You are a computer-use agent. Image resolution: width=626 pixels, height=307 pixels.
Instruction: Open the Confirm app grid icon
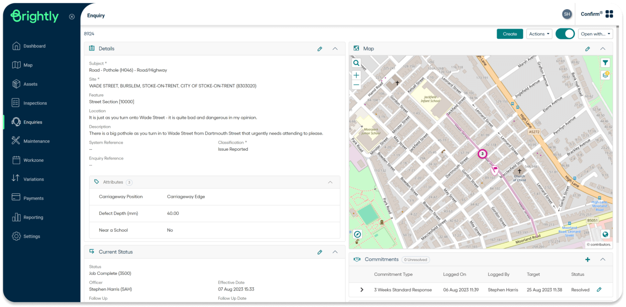[x=609, y=14]
